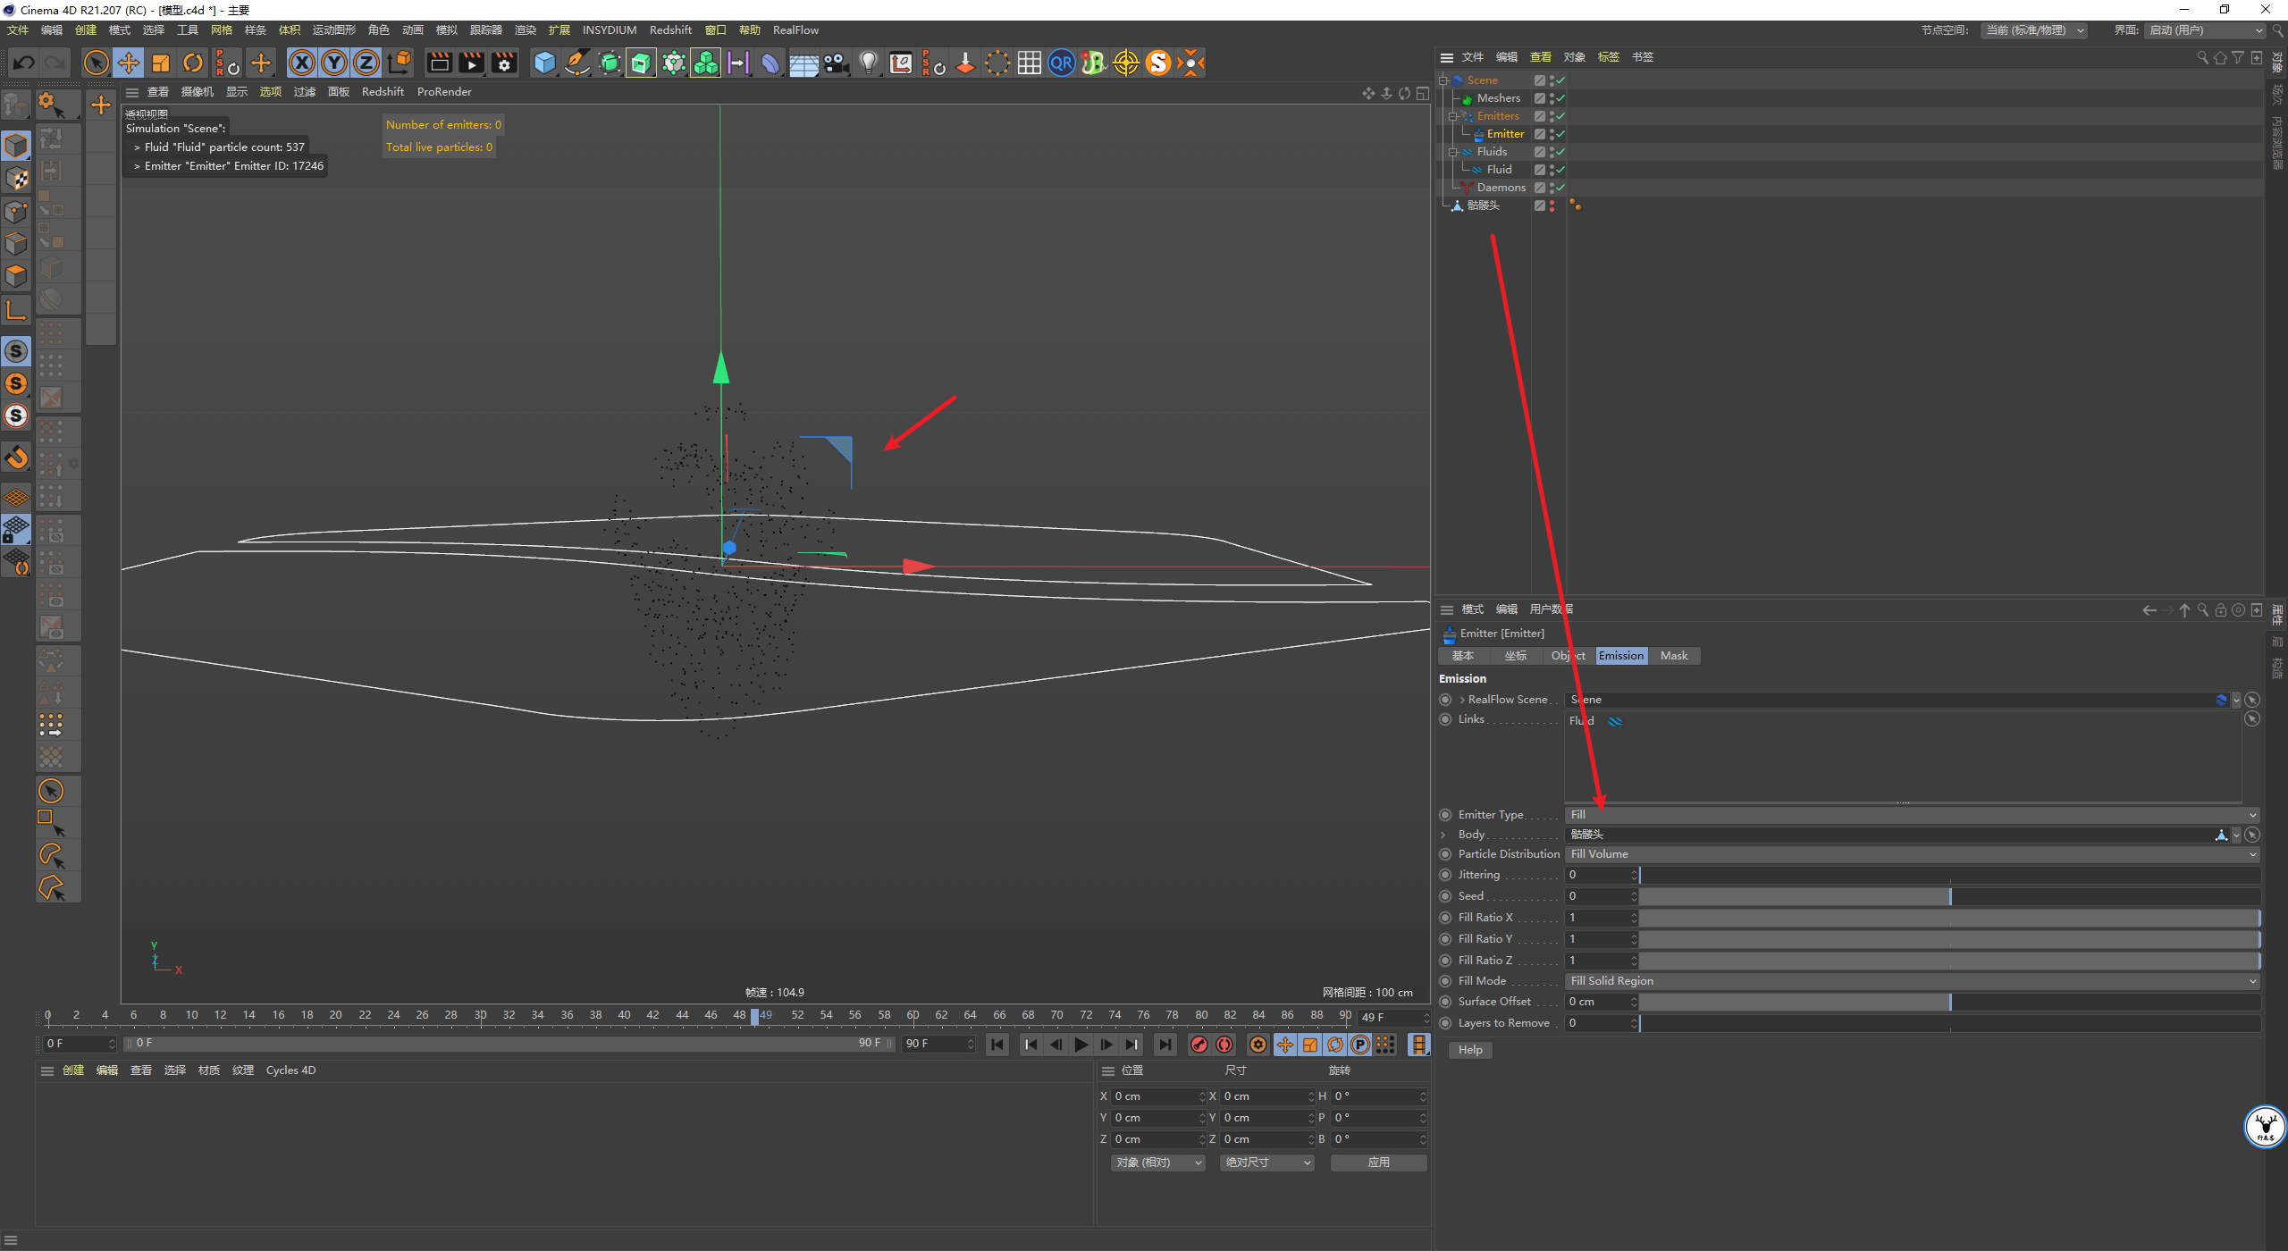2288x1251 pixels.
Task: Switch to the Mask tab
Action: click(1674, 656)
